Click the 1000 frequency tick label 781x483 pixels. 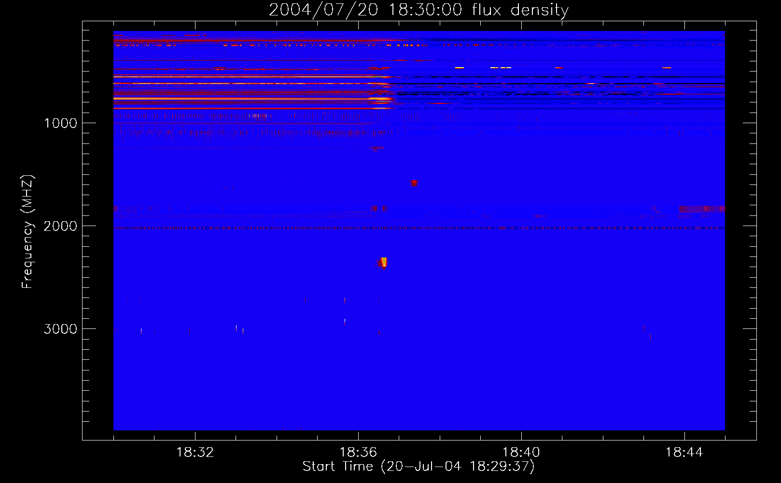coord(61,123)
